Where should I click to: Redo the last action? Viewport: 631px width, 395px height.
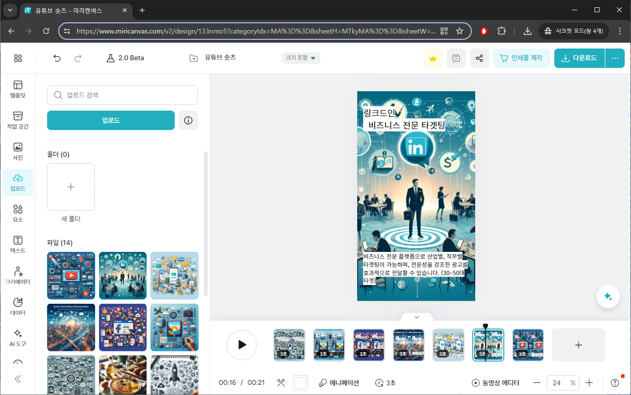pyautogui.click(x=78, y=58)
